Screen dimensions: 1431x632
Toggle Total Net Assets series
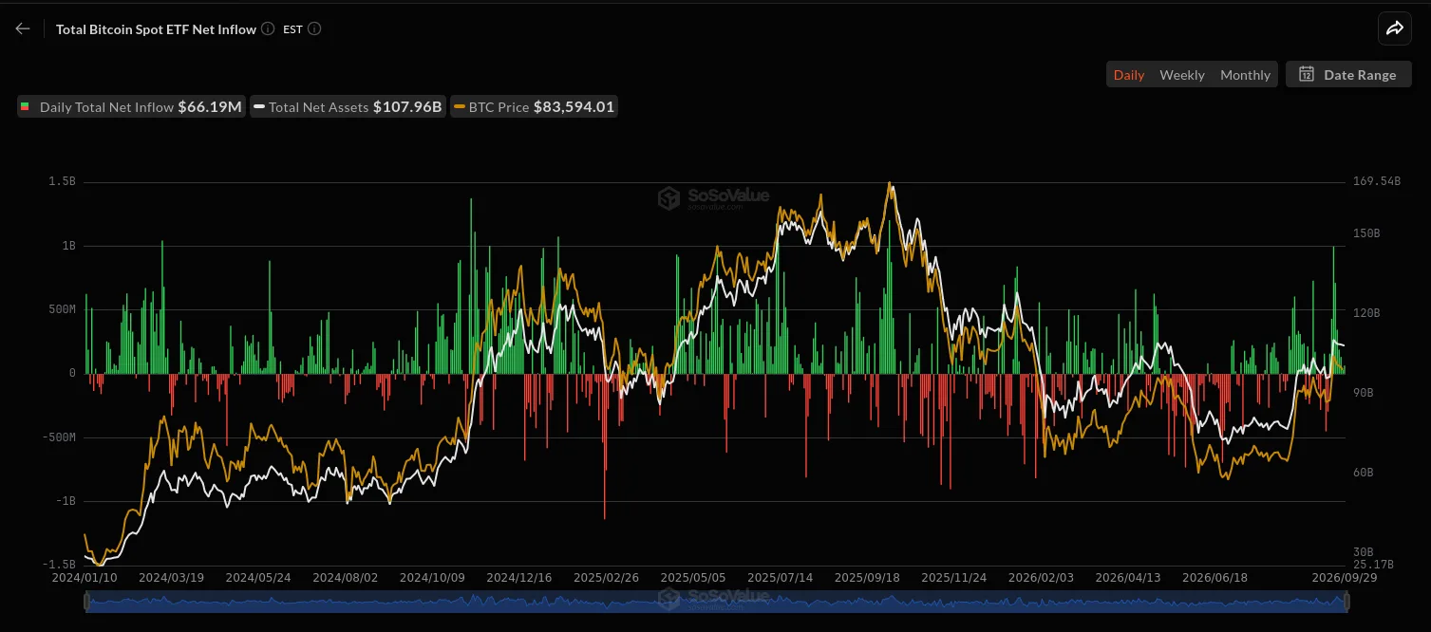tap(348, 107)
